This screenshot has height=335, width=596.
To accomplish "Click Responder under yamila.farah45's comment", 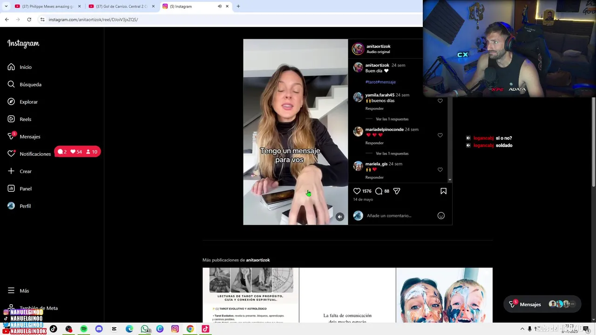I will (x=374, y=108).
